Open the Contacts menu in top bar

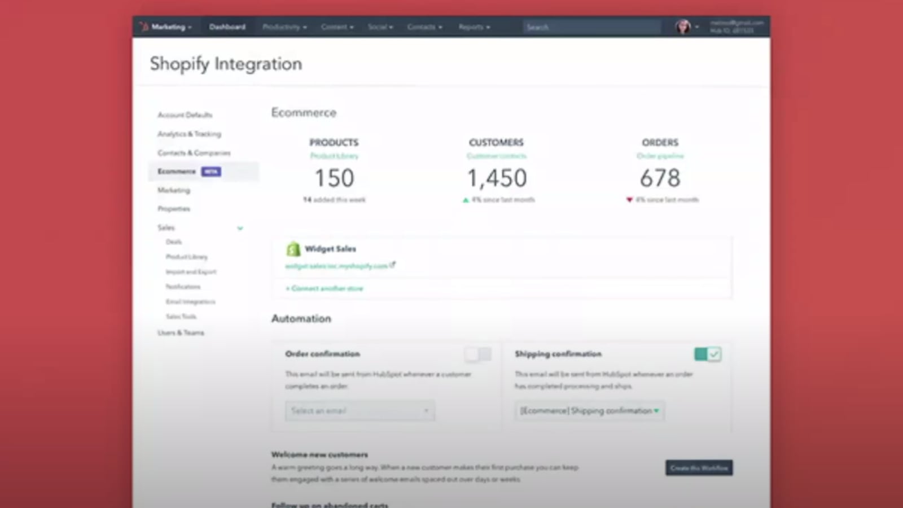point(425,27)
